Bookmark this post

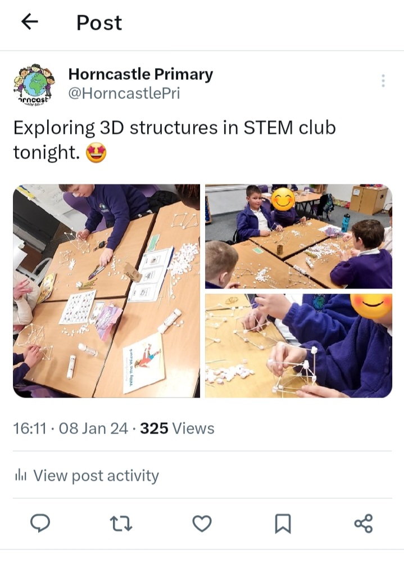283,524
